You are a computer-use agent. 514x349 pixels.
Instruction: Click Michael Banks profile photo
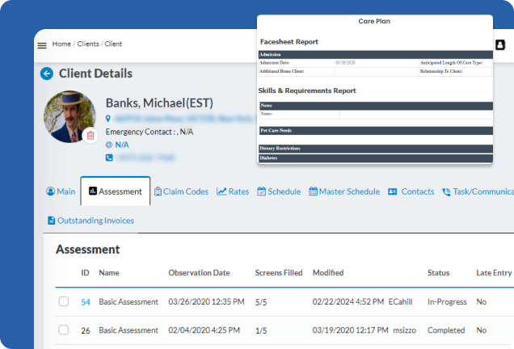coord(68,115)
